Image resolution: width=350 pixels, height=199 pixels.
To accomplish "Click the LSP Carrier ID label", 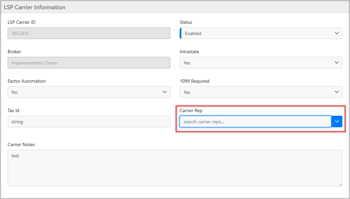I will pos(22,22).
